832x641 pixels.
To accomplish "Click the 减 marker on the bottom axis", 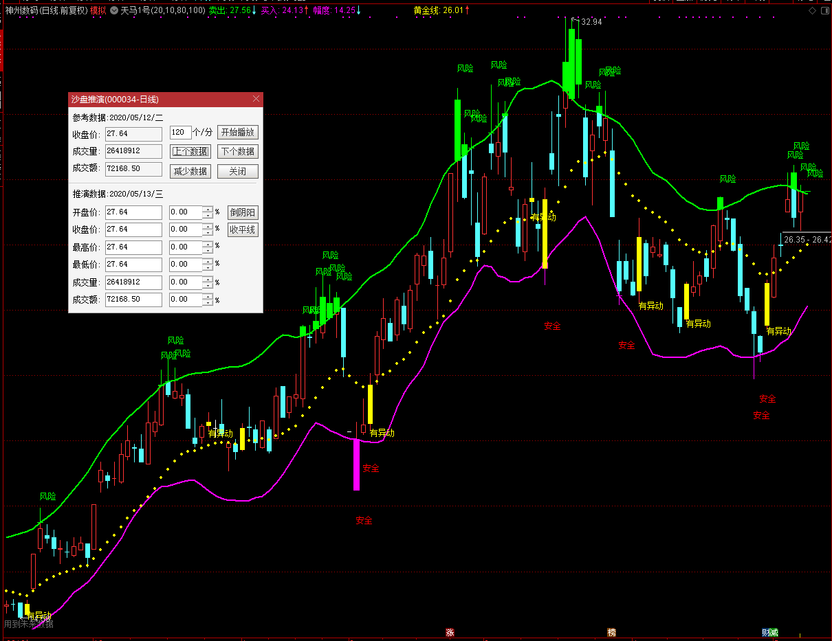I will (x=774, y=633).
